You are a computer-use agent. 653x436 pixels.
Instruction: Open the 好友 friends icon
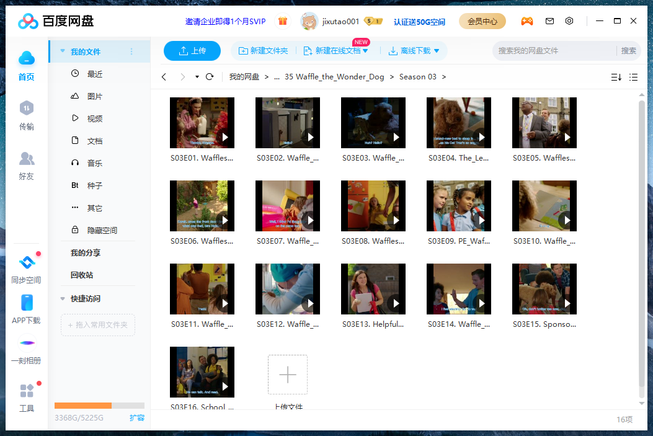coord(26,159)
